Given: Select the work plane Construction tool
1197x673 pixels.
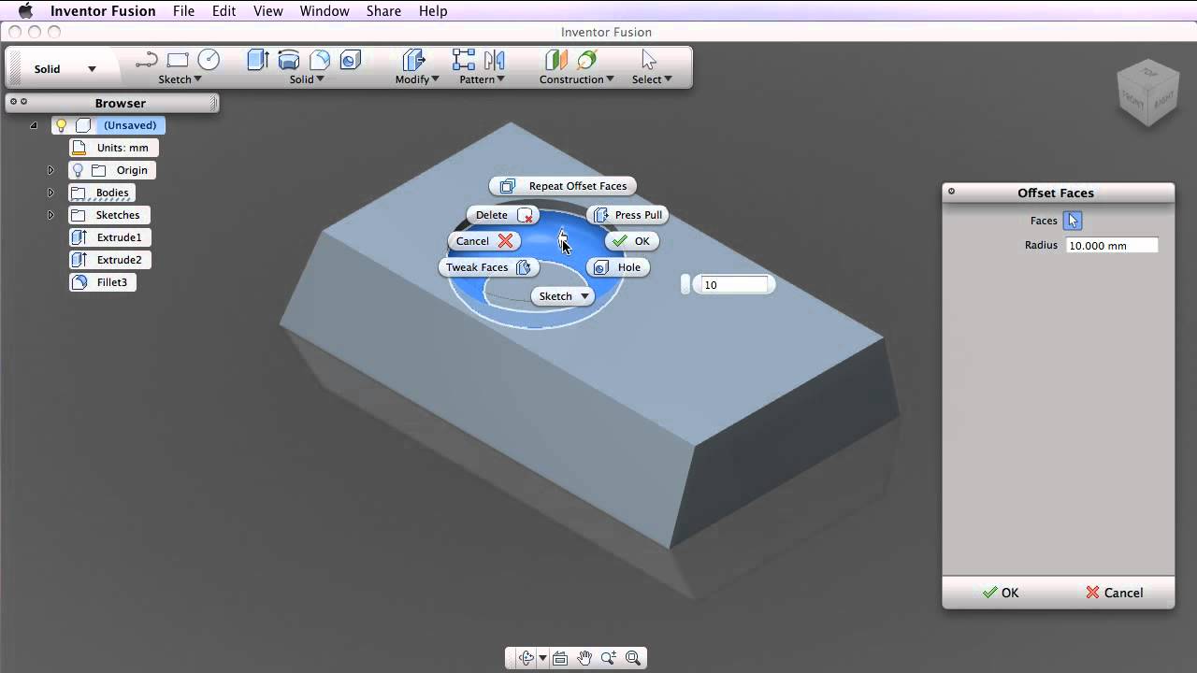Looking at the screenshot, I should pyautogui.click(x=556, y=60).
